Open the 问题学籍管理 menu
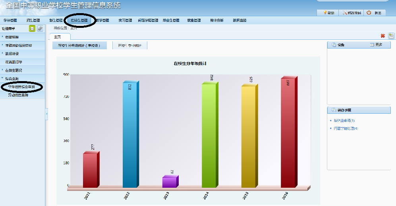Viewport: 396px width, 206px height. click(x=148, y=20)
